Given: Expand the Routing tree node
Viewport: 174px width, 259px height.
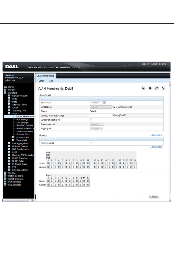Looking at the screenshot, I should pos(5,173).
